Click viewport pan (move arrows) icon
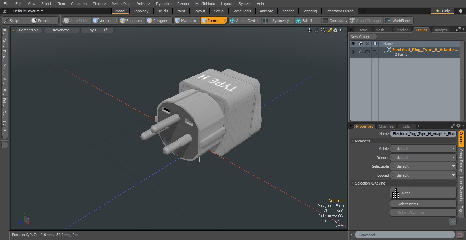This screenshot has width=466, height=240. tap(309, 30)
